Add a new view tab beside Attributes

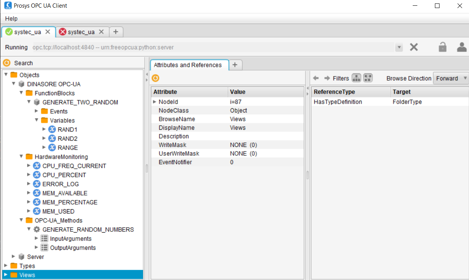[235, 65]
